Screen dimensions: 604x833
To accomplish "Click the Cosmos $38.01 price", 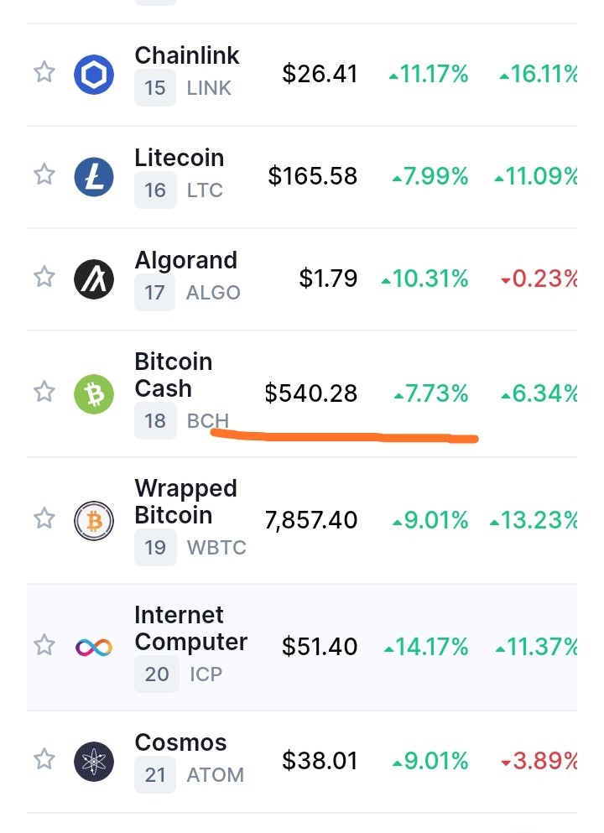I will [x=320, y=761].
